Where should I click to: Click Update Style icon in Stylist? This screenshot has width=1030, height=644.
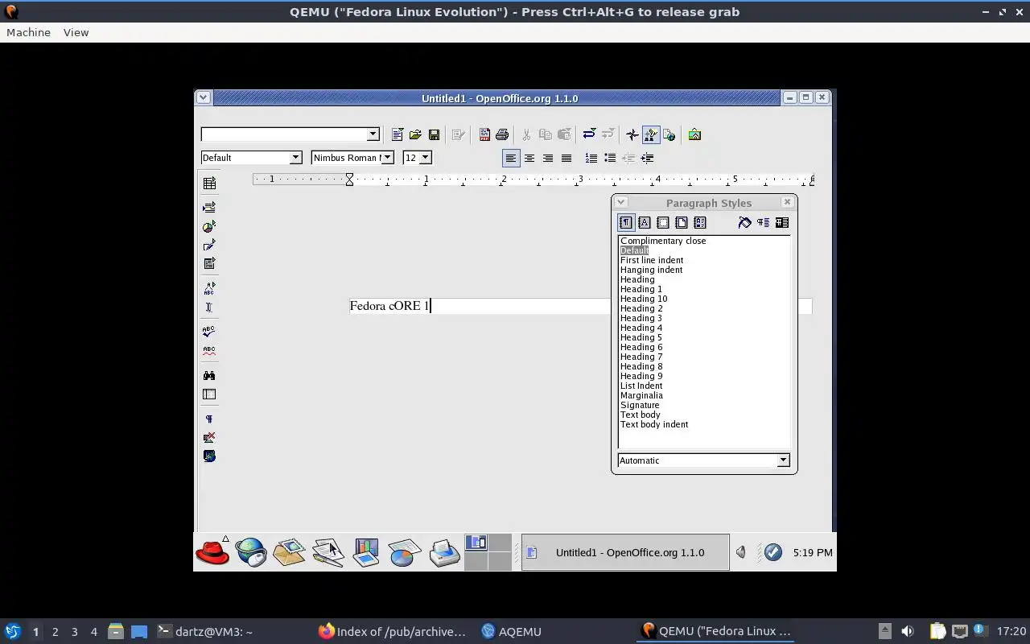[781, 223]
